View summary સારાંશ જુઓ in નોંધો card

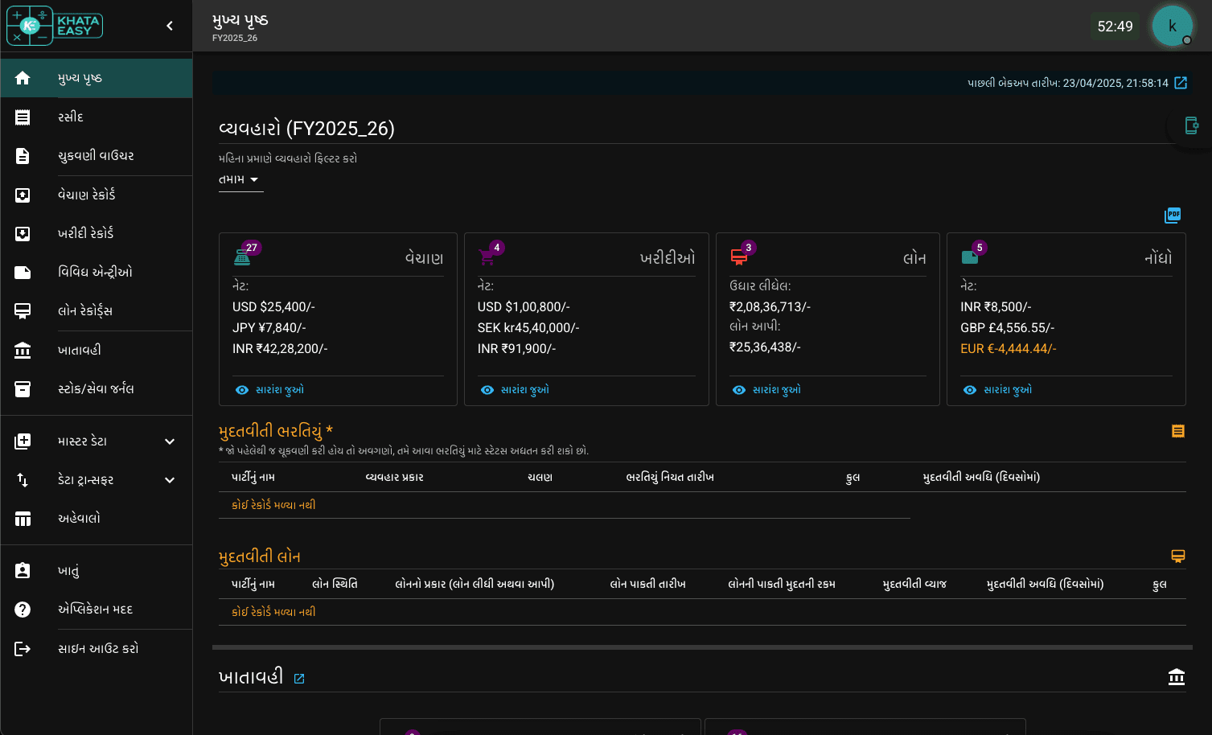point(998,390)
